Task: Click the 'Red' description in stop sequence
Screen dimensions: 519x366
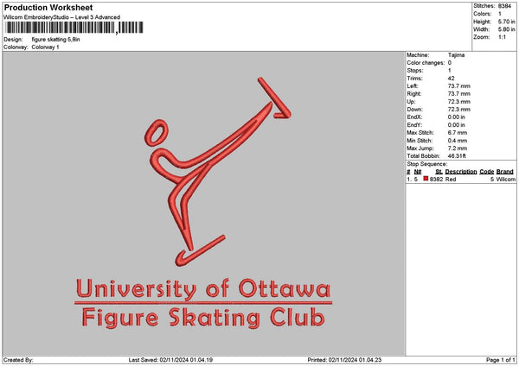Action: [x=451, y=180]
